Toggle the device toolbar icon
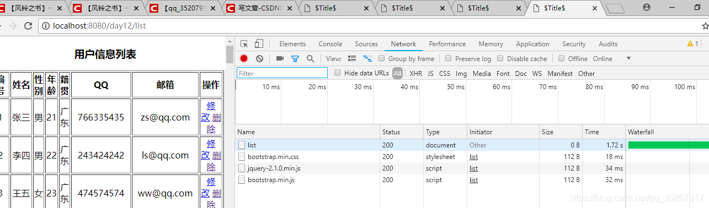Viewport: 709px width, 208px height. 259,44
